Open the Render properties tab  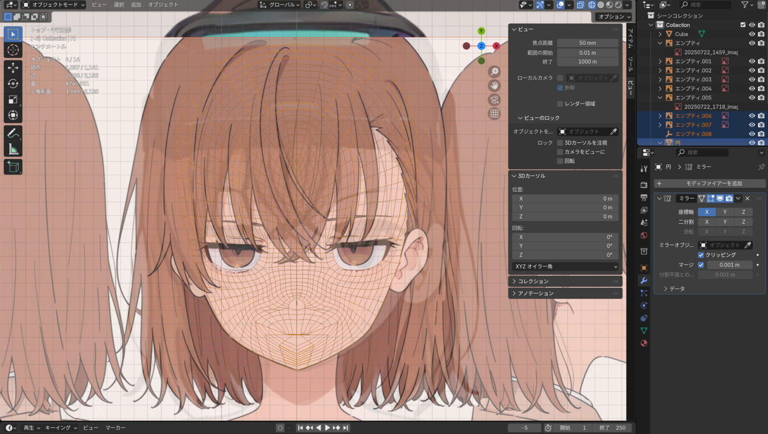pos(644,185)
